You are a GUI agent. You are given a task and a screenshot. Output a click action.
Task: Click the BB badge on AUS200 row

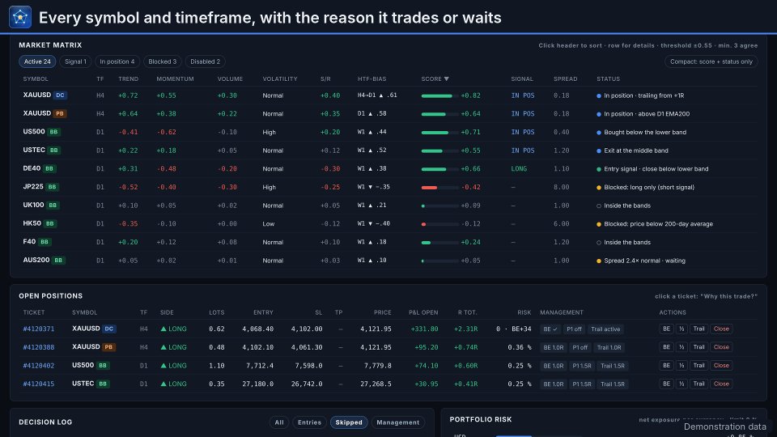coord(58,260)
